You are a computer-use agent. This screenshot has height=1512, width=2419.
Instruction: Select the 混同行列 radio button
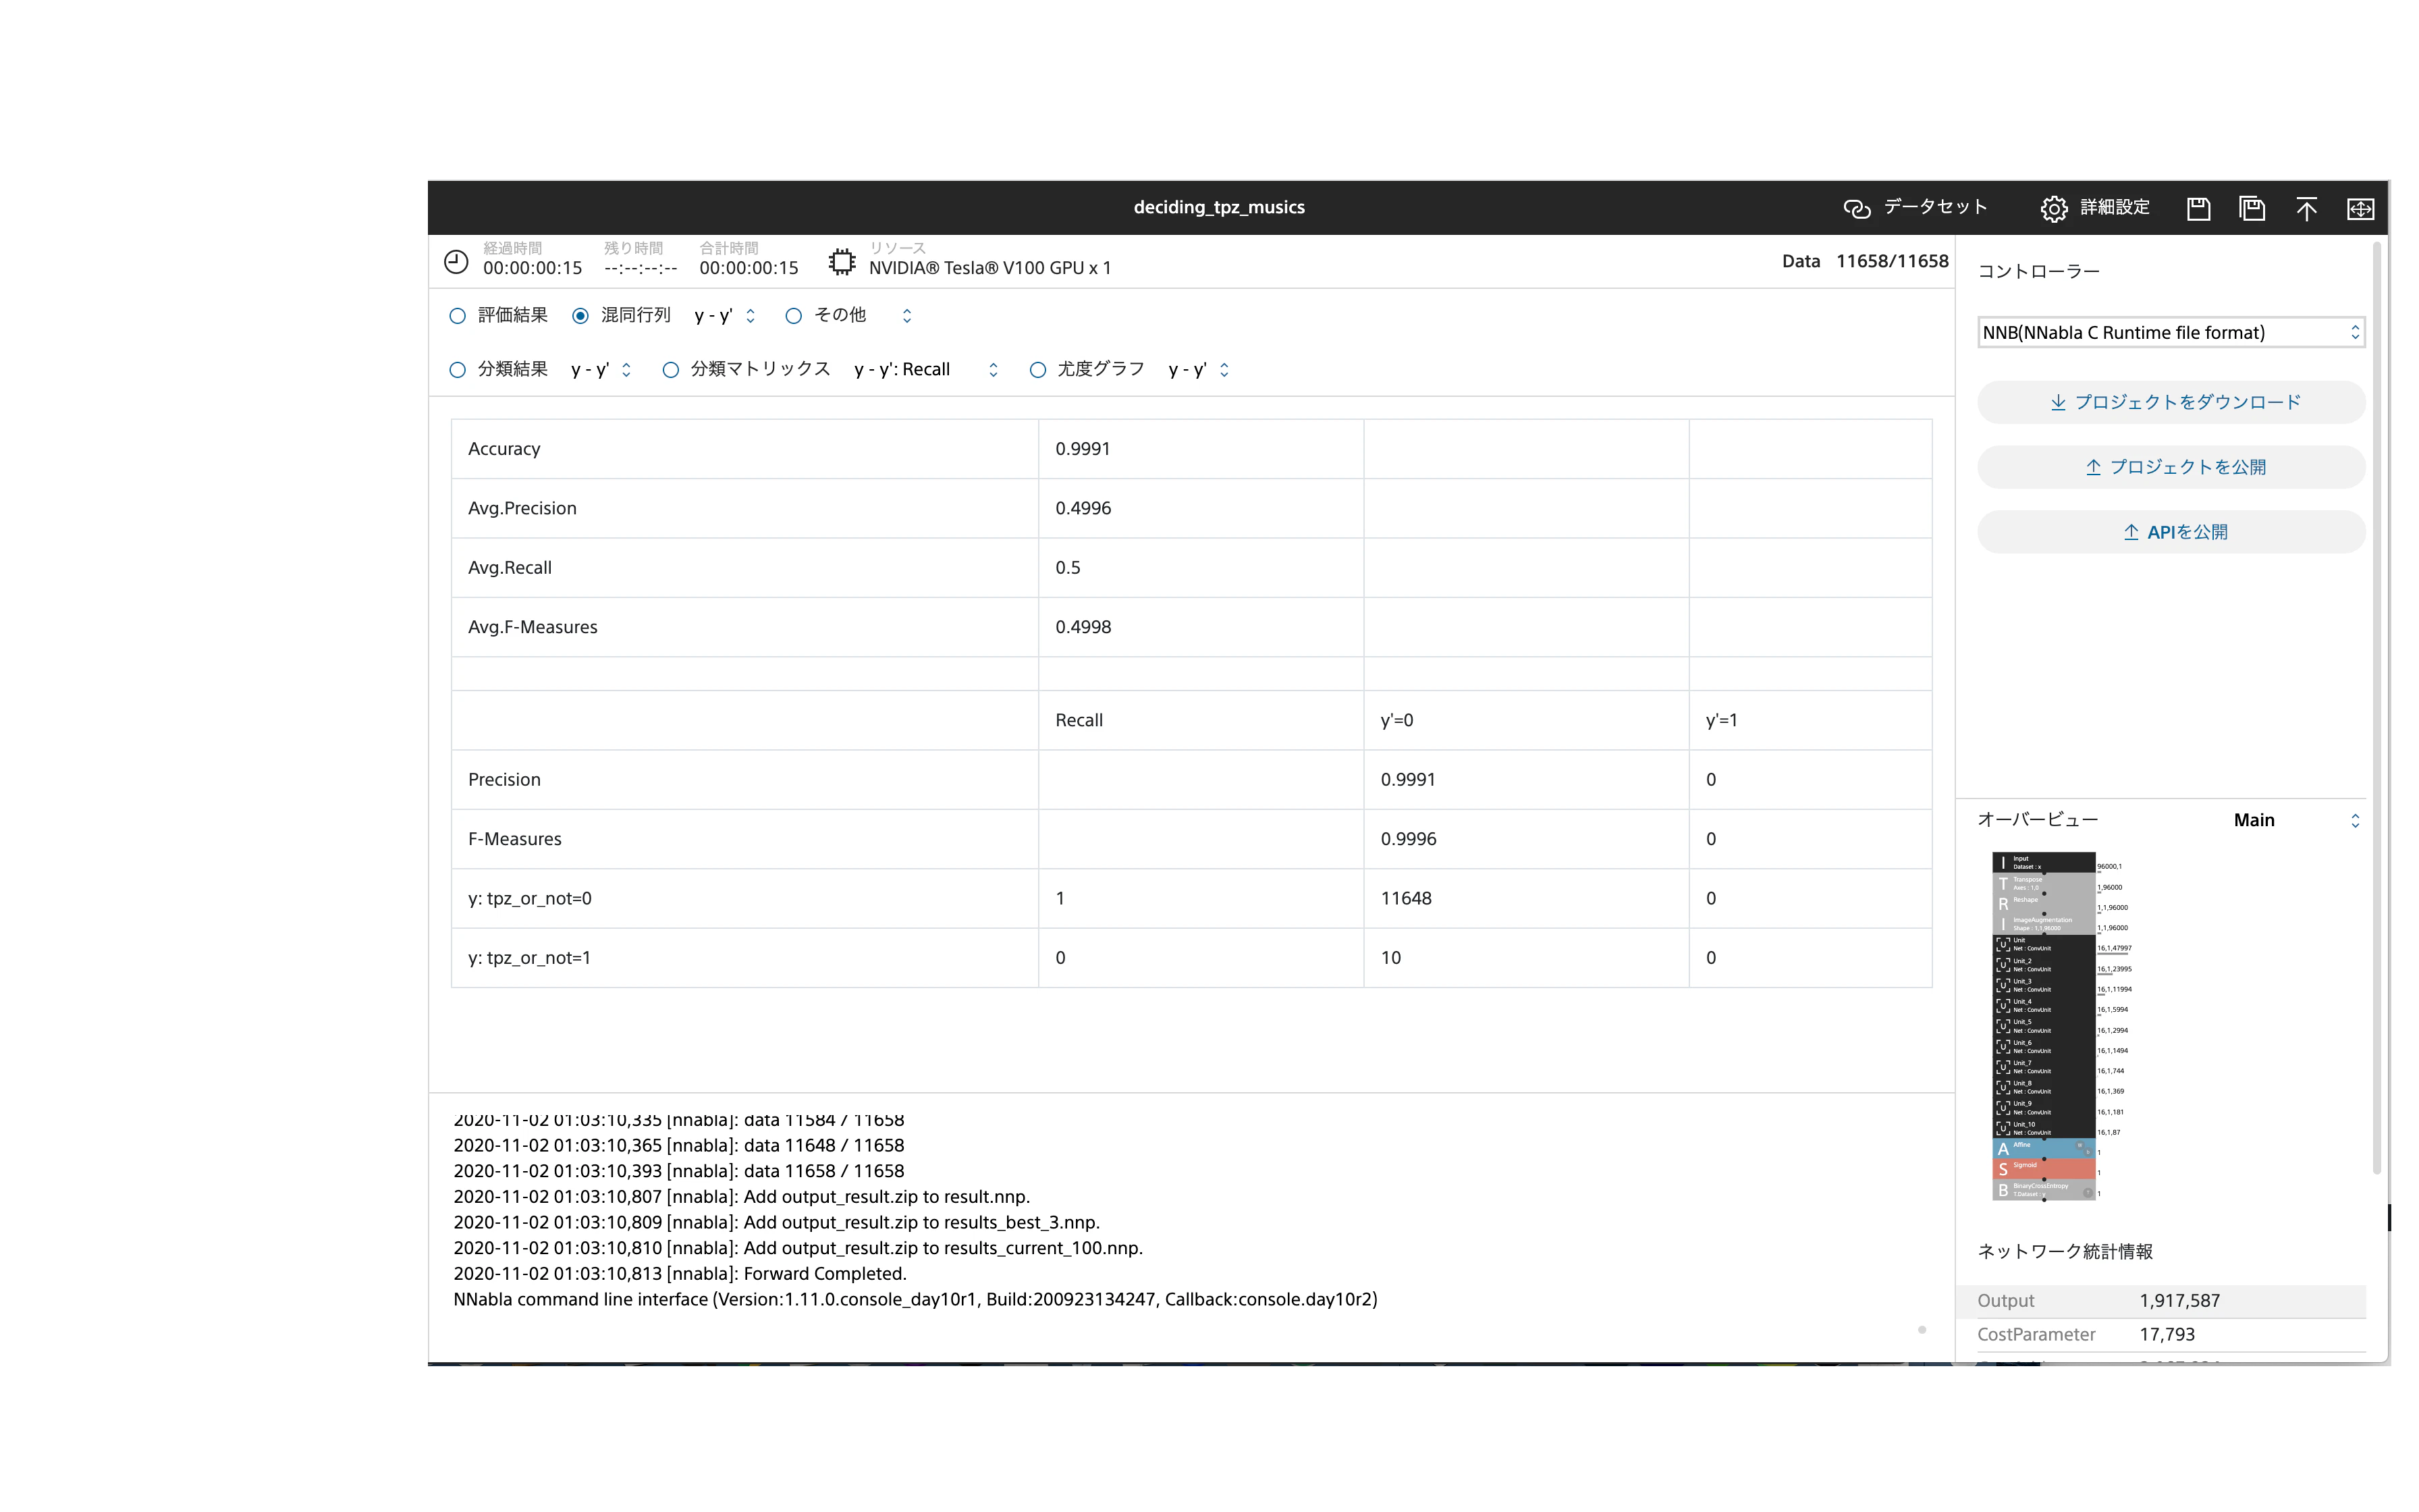(580, 316)
